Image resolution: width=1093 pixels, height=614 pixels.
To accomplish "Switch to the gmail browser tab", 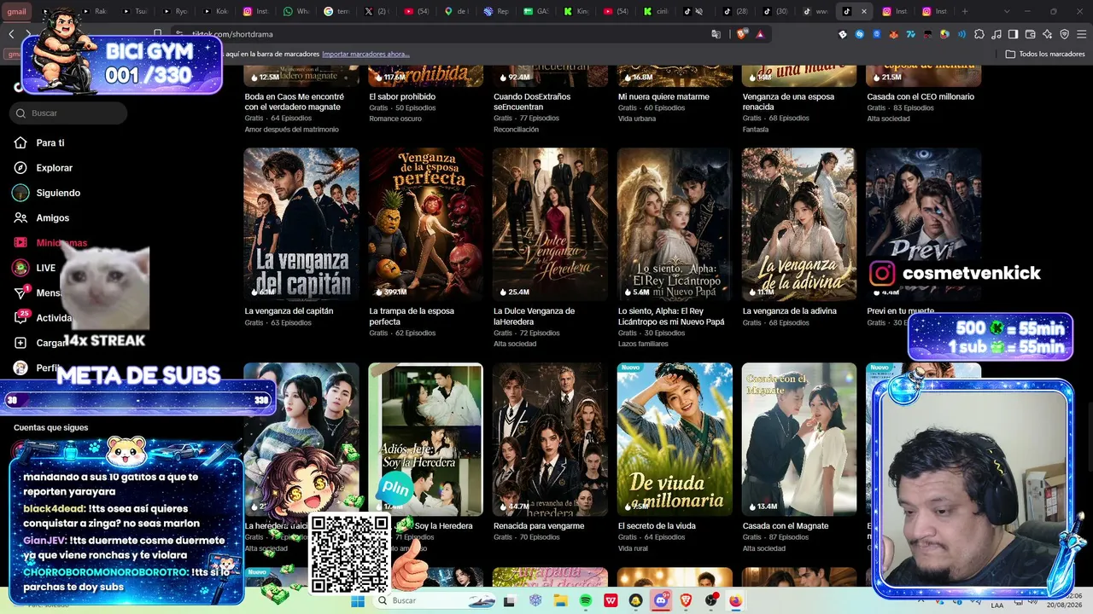I will (17, 11).
